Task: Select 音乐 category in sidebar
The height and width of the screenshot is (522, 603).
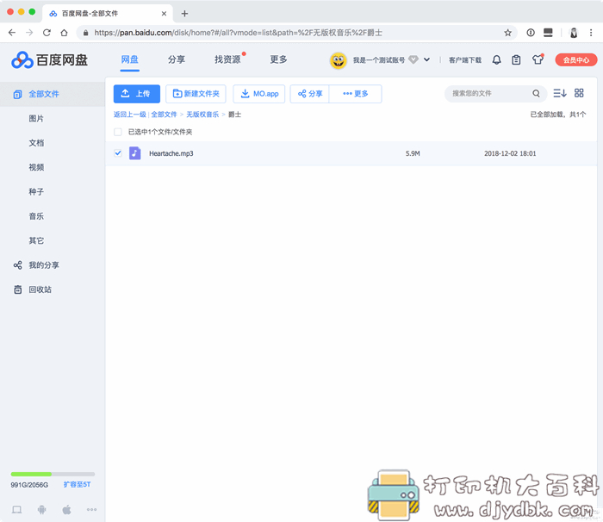Action: pos(36,216)
